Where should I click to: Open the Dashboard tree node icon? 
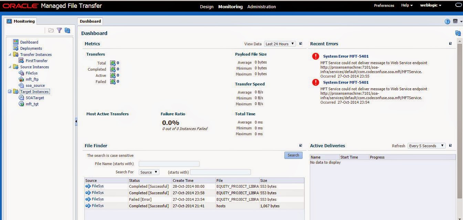point(15,42)
